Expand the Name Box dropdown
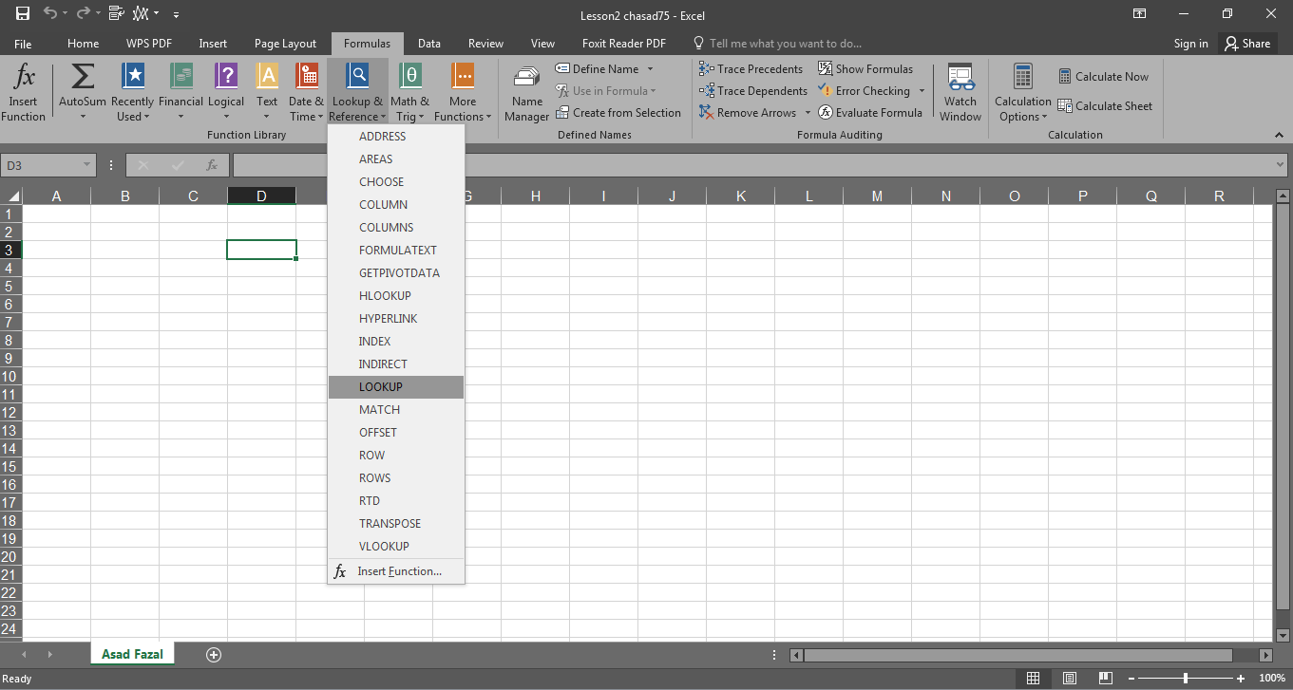This screenshot has width=1293, height=690. coord(86,165)
